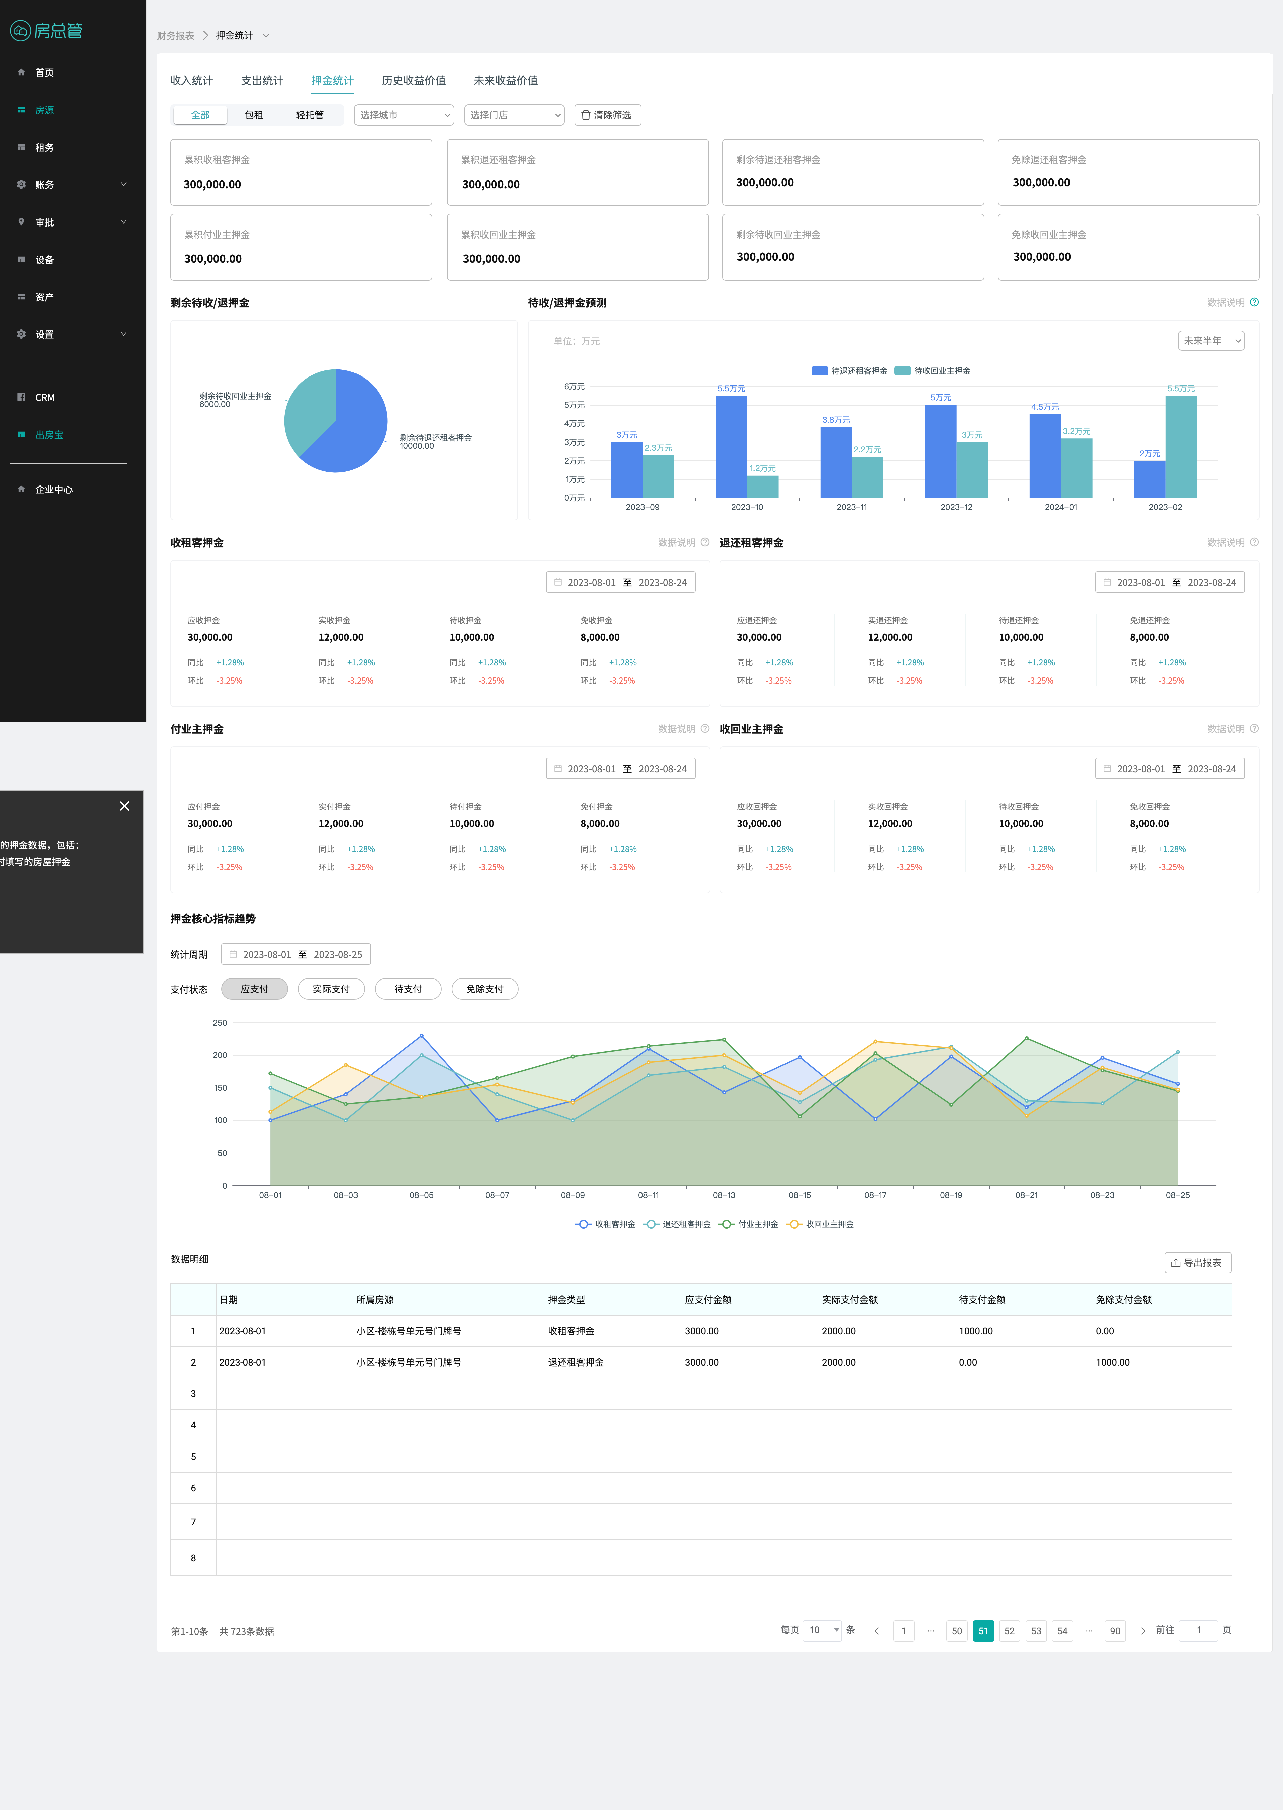Open the 选择门店 dropdown
Screen dimensions: 1283x1810
(x=514, y=115)
